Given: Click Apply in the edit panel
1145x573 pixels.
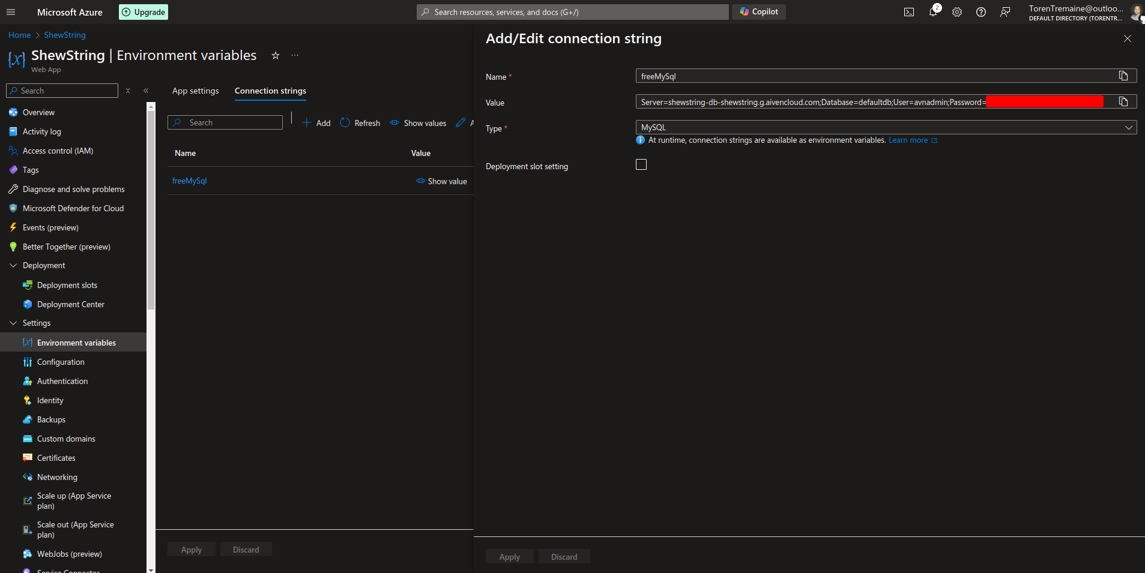Looking at the screenshot, I should (510, 557).
